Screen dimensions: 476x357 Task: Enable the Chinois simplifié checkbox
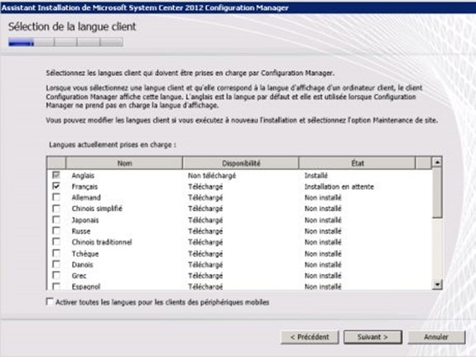click(x=56, y=209)
